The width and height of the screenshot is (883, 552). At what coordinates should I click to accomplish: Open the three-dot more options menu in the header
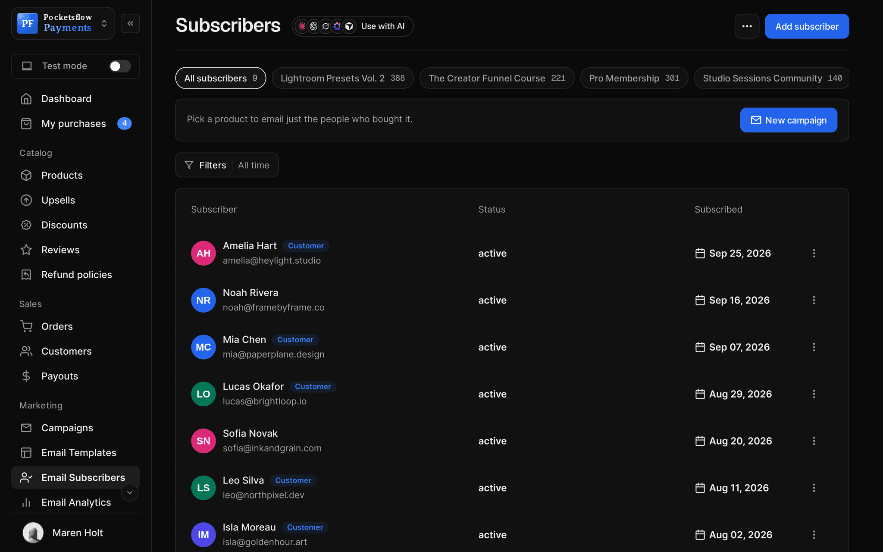pyautogui.click(x=747, y=26)
